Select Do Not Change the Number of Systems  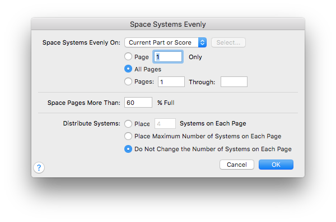(128, 149)
